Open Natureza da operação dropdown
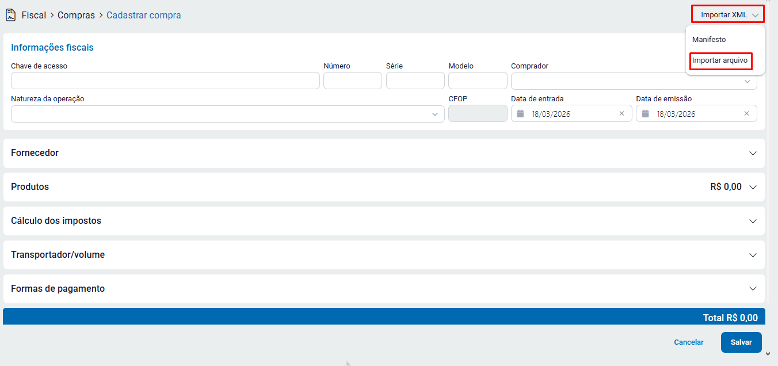The height and width of the screenshot is (366, 778). [x=227, y=114]
